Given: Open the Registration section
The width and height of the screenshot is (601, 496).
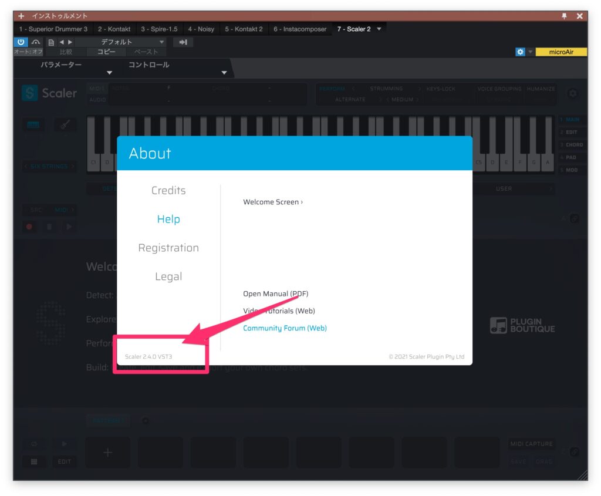Looking at the screenshot, I should [x=168, y=248].
